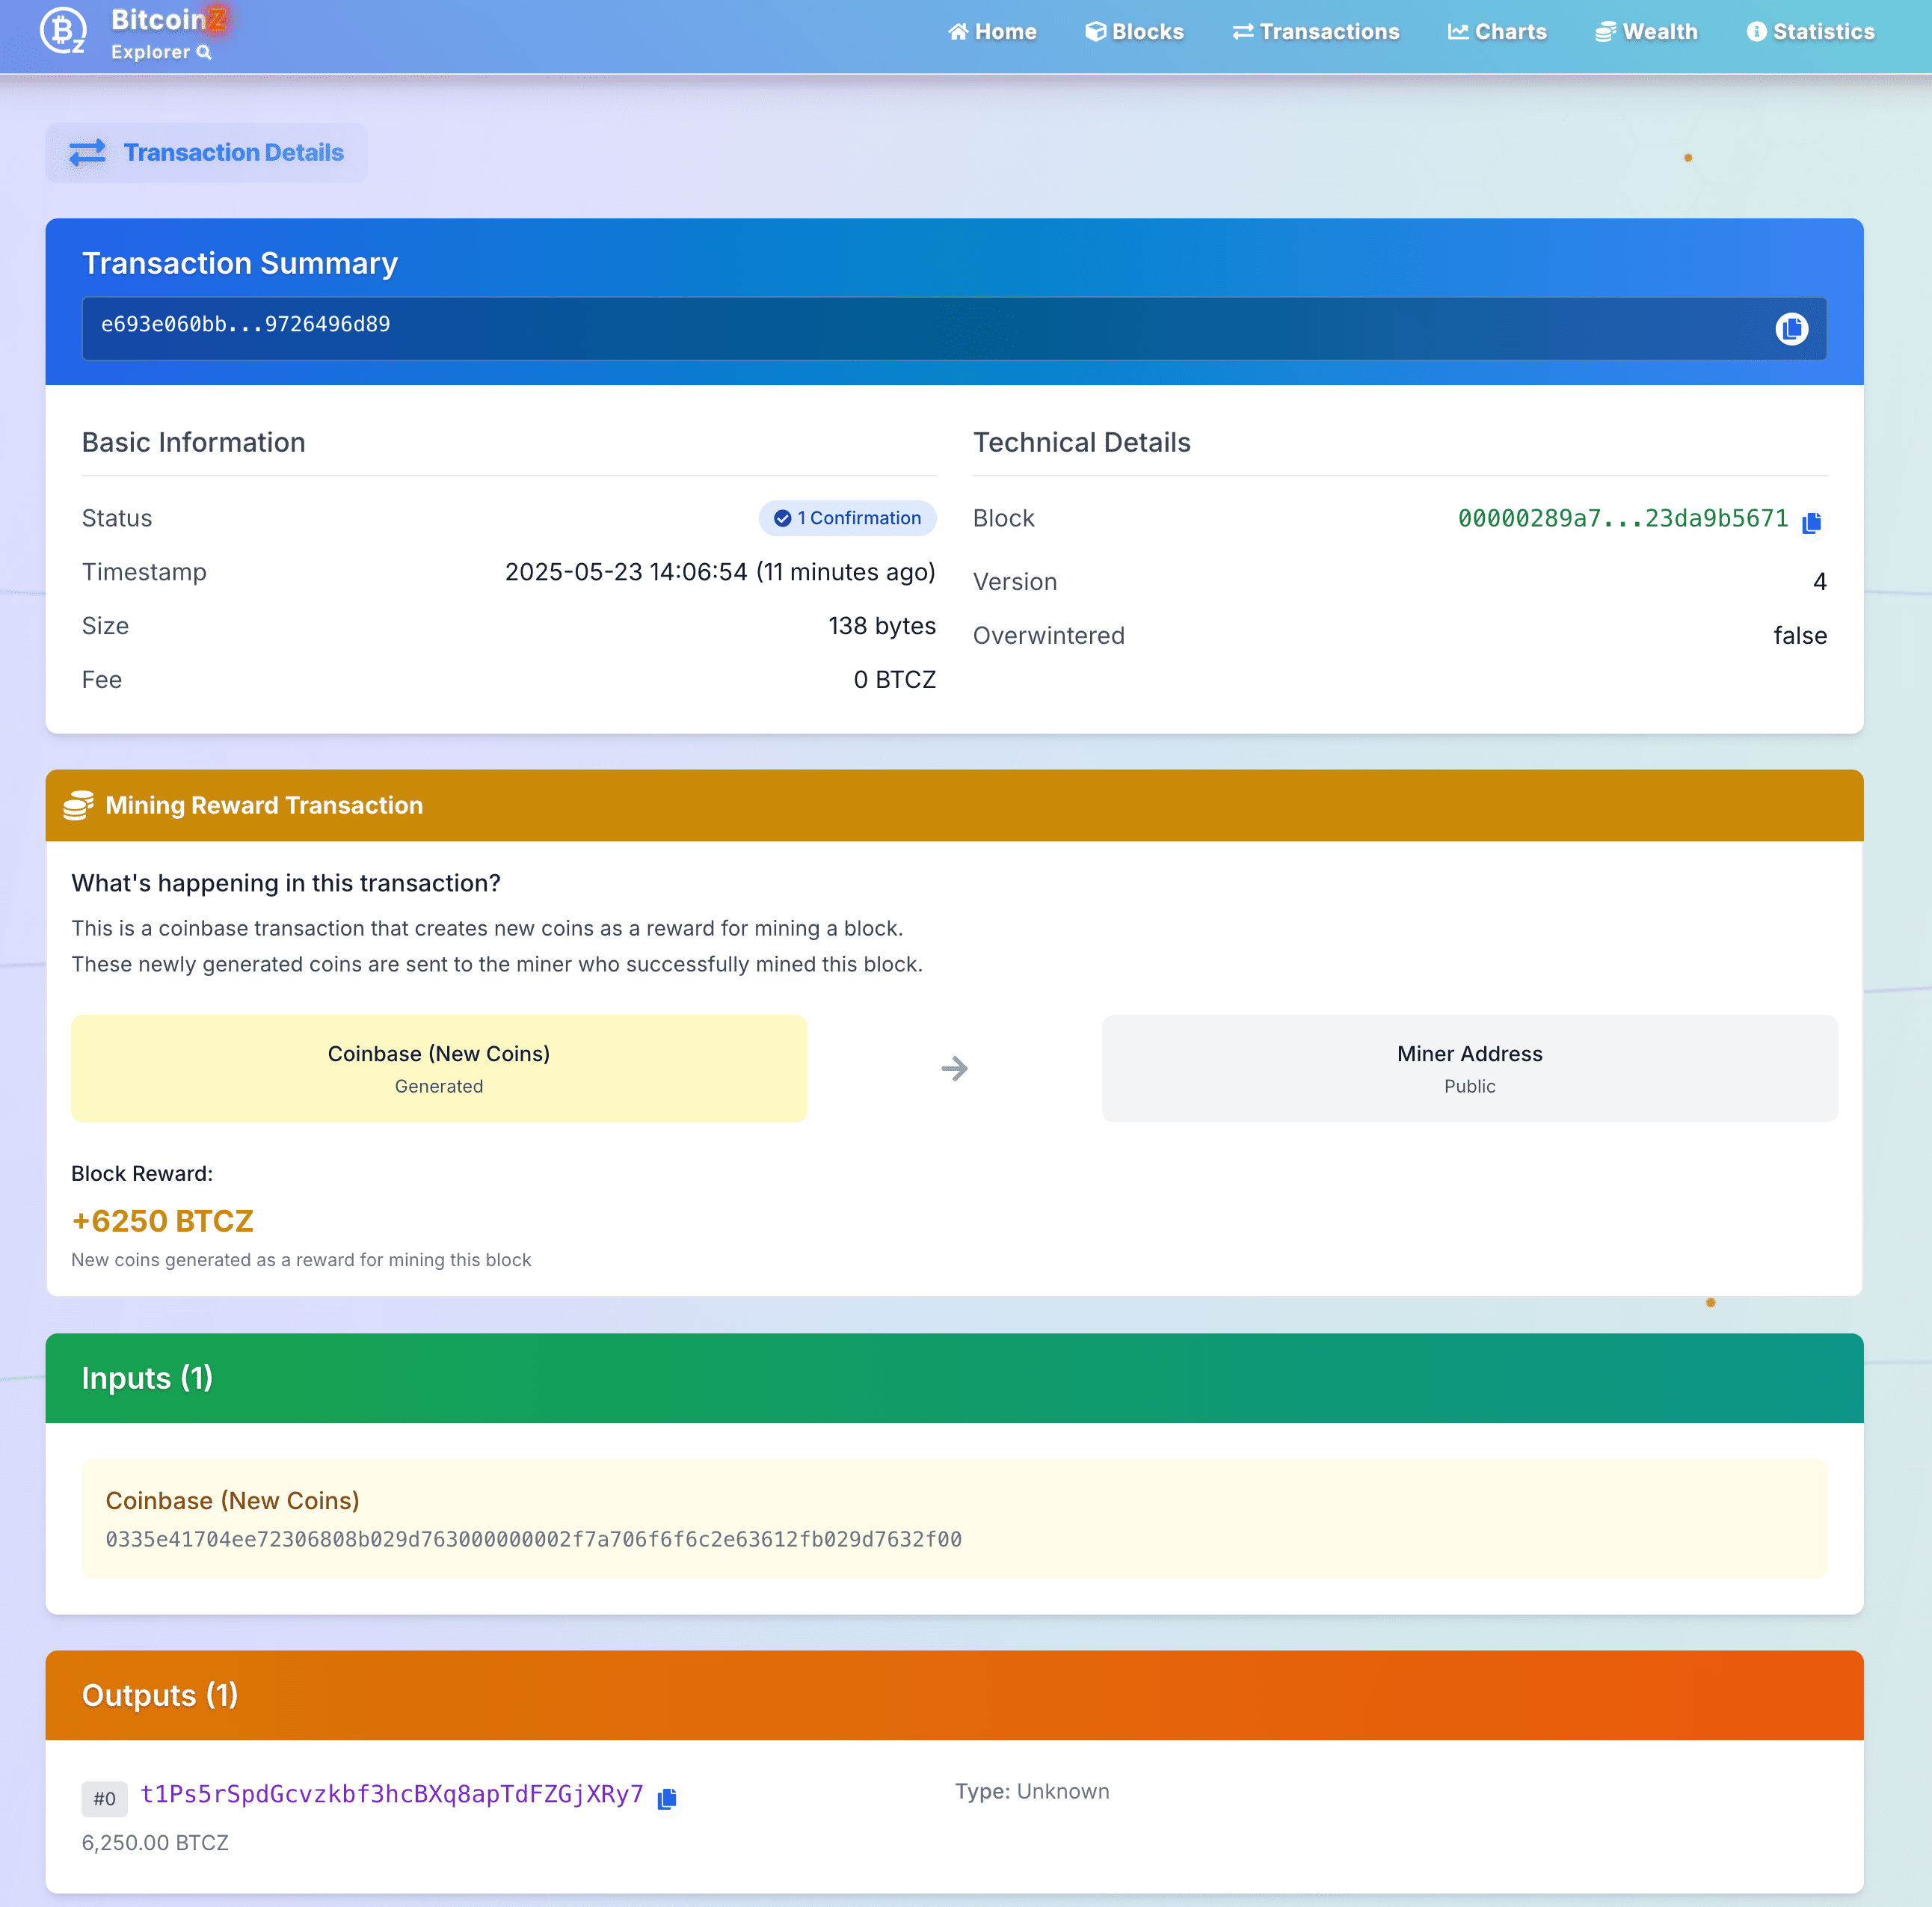
Task: Click the Inputs (1) header
Action: (147, 1378)
